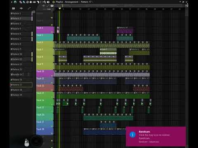
Task: Select Pattern 8 in the picker list
Action: 21,44
